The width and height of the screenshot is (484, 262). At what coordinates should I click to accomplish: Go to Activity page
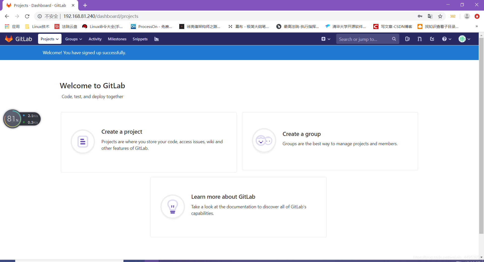(x=95, y=39)
